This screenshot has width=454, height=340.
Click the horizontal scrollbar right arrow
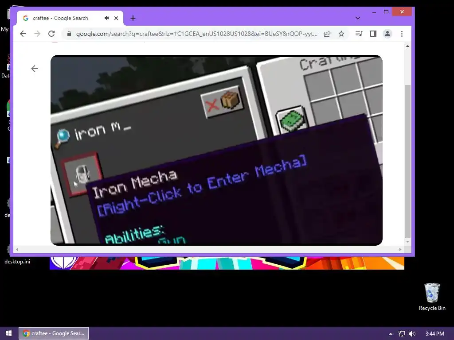pos(400,249)
